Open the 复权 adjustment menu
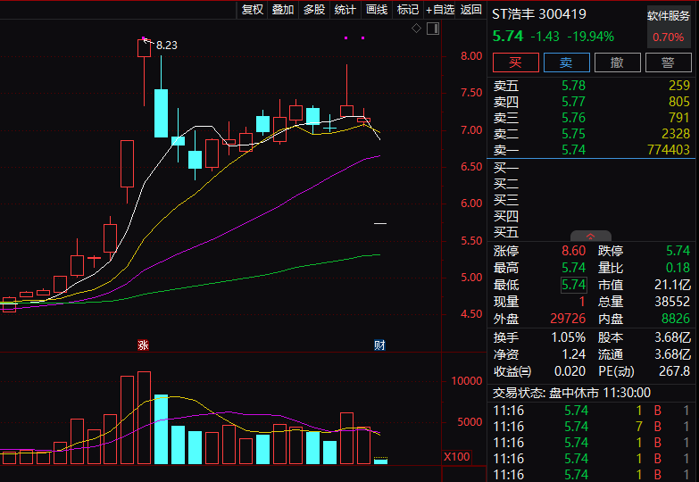Viewport: 699px width, 482px height. point(253,10)
